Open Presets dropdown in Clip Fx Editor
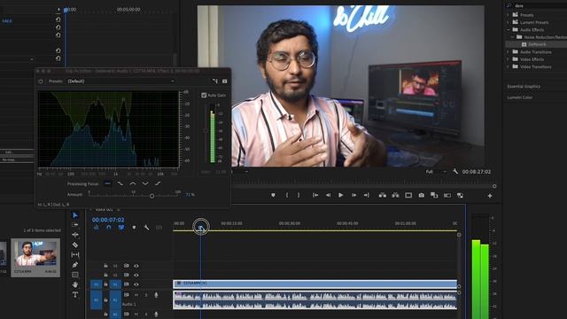 [121, 82]
